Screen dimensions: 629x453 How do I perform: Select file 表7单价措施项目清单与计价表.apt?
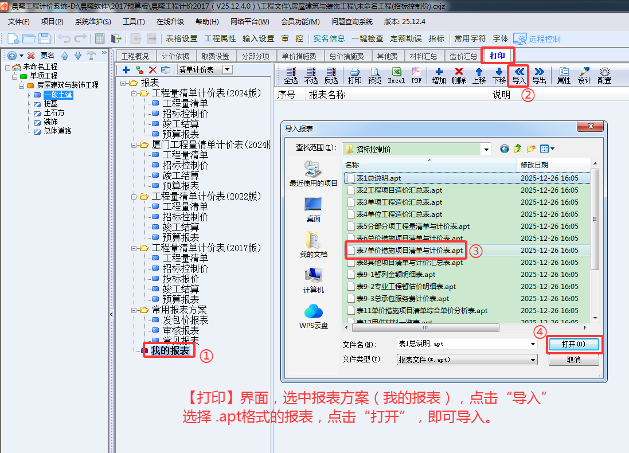coord(409,251)
